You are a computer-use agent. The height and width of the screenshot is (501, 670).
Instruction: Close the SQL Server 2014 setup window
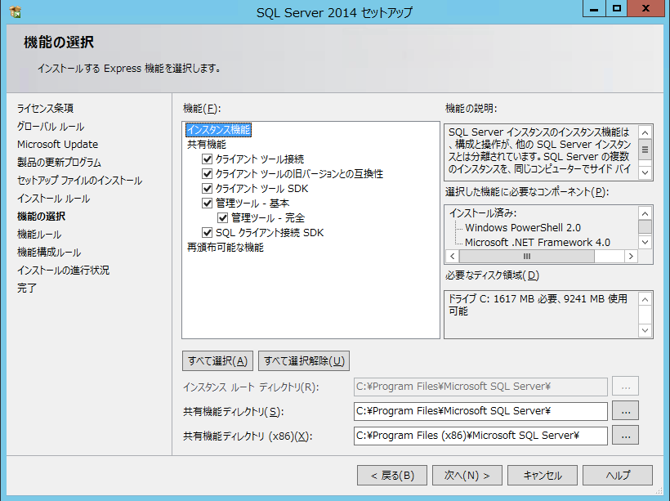tap(646, 8)
